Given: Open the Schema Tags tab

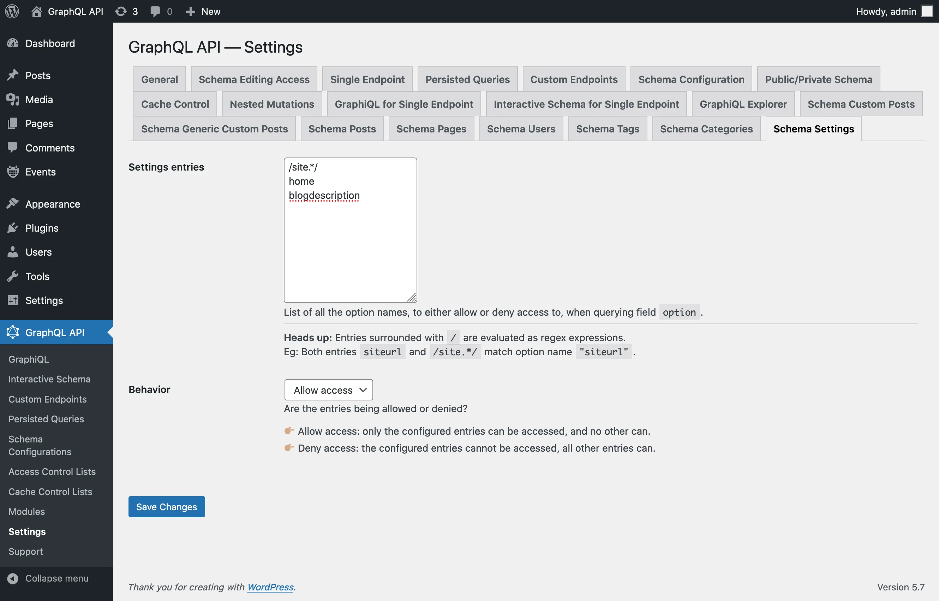Looking at the screenshot, I should pos(608,129).
